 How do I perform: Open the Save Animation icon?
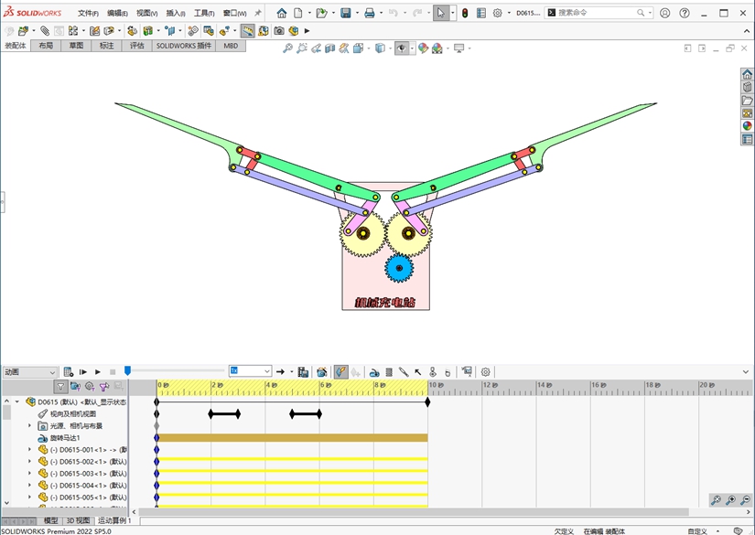click(303, 372)
